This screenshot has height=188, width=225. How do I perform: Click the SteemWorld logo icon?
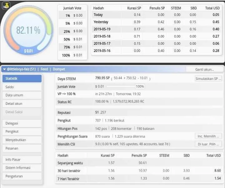[x=6, y=5]
